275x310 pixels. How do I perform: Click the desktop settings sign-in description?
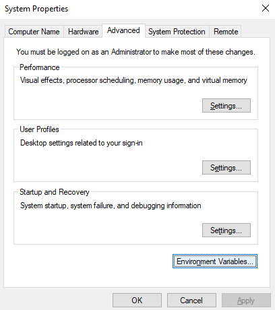pos(82,143)
